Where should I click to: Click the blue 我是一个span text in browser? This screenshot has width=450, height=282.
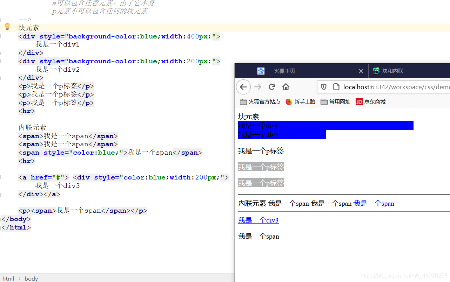374,203
